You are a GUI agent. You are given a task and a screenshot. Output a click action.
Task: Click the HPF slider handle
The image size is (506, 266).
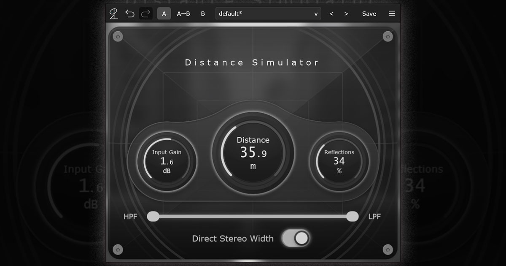coord(153,217)
